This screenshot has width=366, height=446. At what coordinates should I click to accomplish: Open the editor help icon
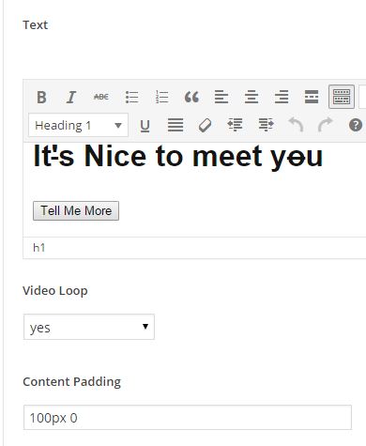[356, 126]
